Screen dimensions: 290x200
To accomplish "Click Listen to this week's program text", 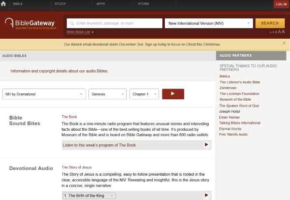I will pos(99,145).
